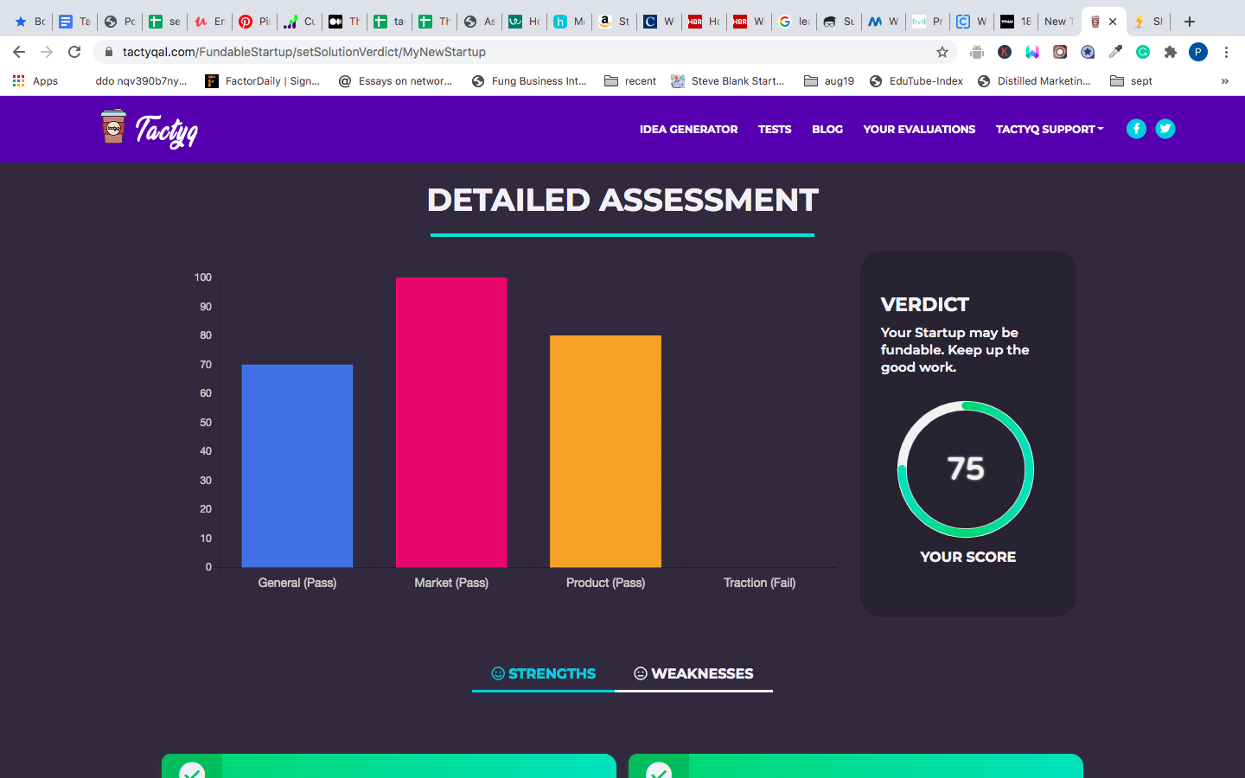The height and width of the screenshot is (778, 1245).
Task: Open Your Evaluations menu item
Action: [x=919, y=130]
